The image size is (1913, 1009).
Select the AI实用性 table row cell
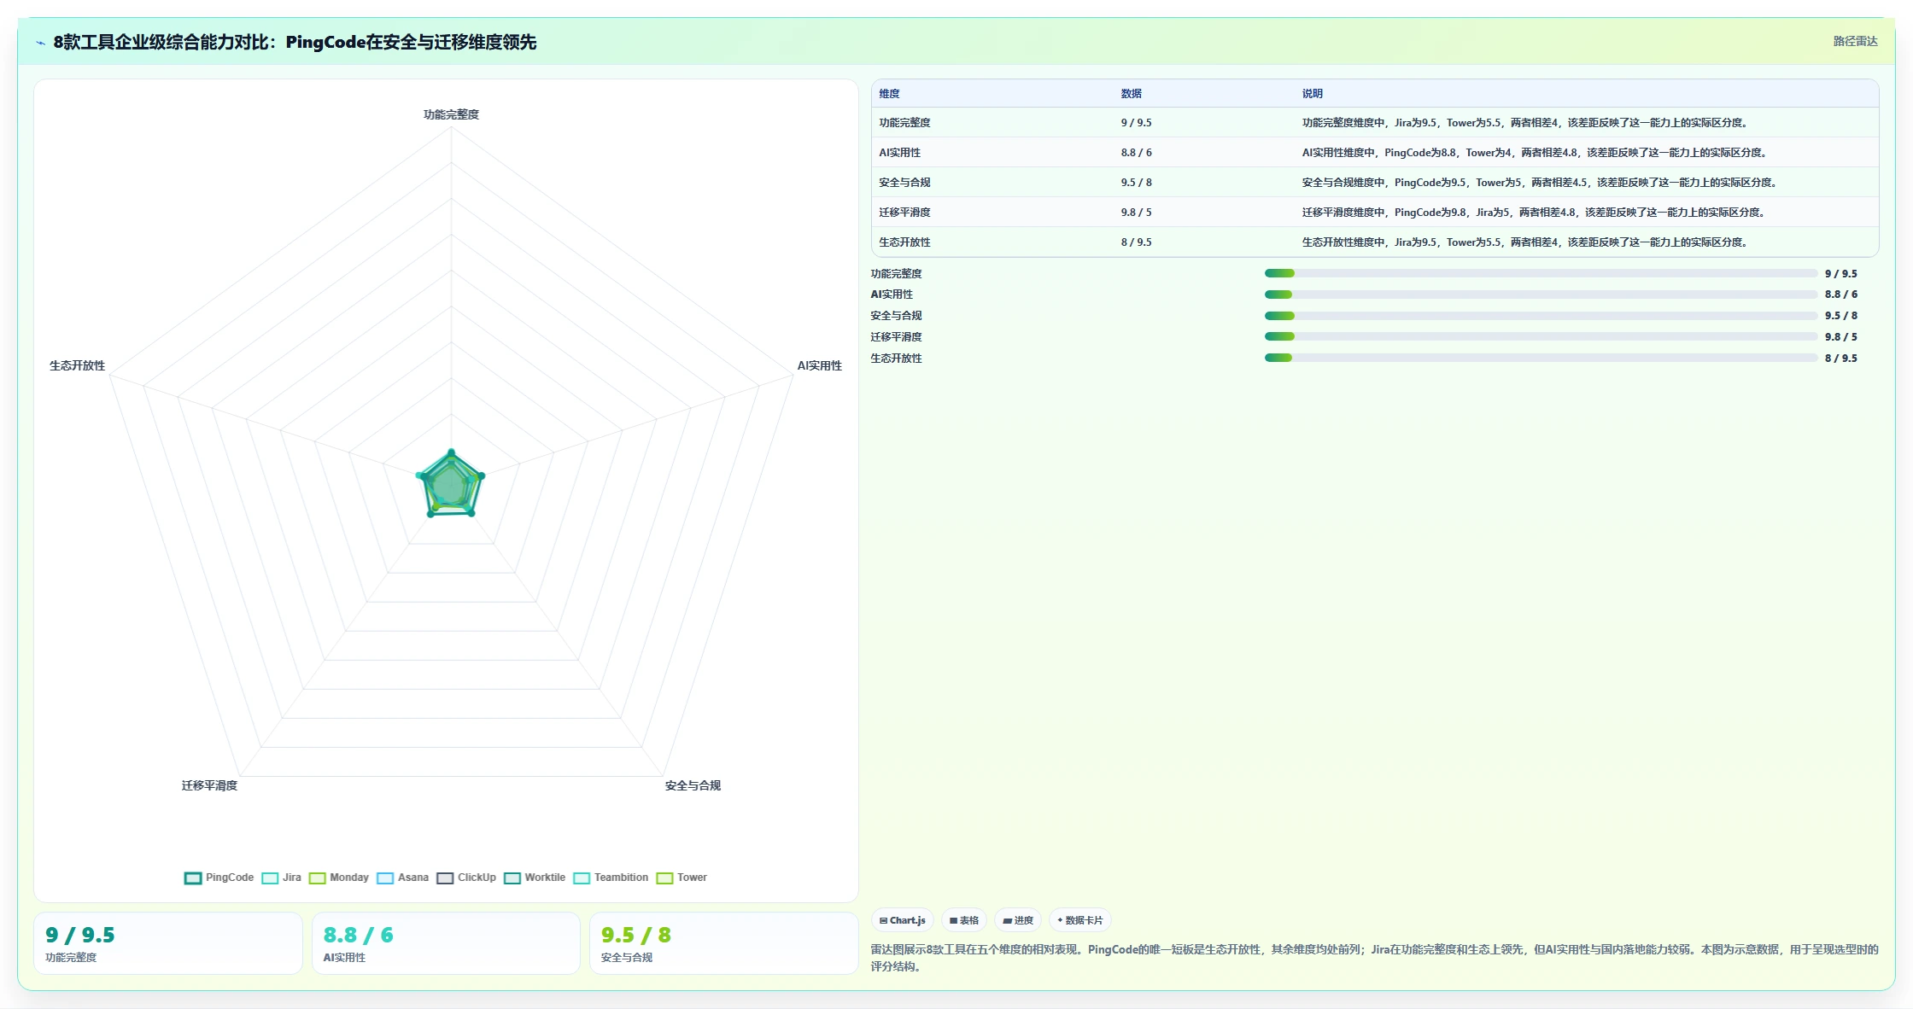point(899,153)
